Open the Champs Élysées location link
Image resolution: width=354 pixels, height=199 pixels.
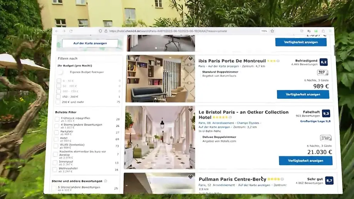(248, 123)
